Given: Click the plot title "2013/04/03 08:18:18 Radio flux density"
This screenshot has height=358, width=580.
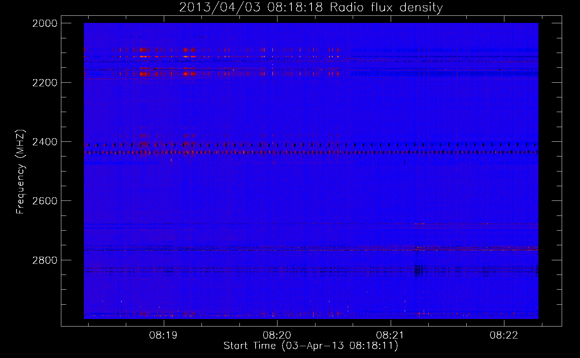Looking at the screenshot, I should (311, 7).
